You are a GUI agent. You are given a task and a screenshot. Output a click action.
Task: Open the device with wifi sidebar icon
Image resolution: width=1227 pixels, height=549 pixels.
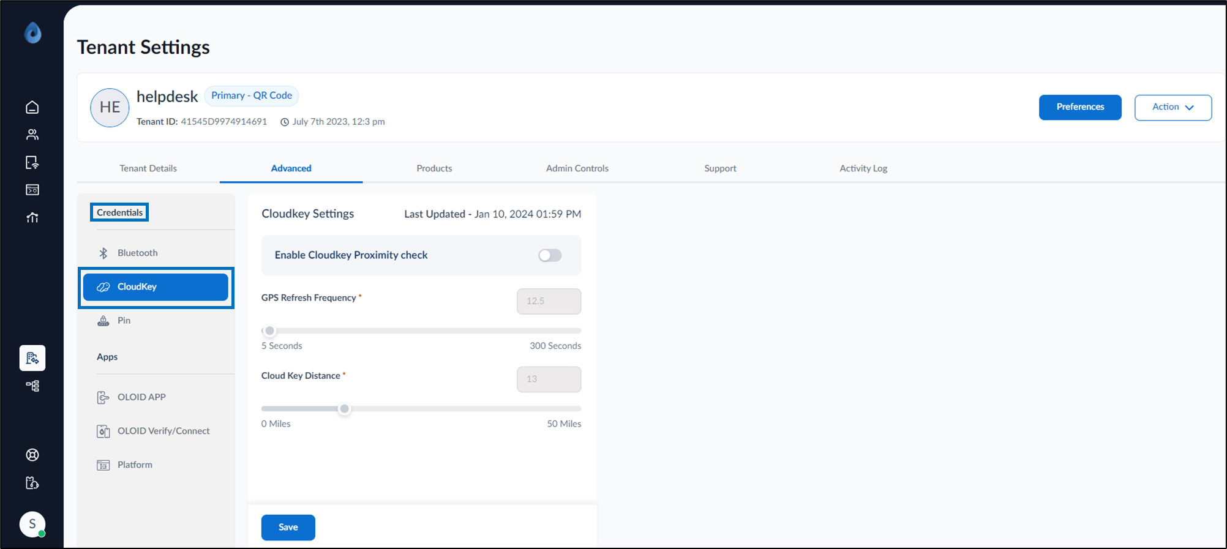click(32, 162)
